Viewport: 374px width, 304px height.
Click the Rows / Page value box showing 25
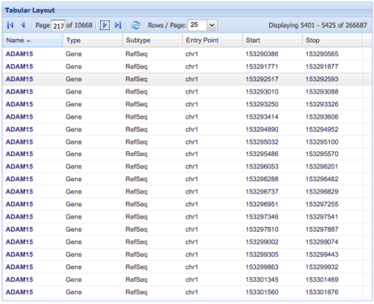198,25
